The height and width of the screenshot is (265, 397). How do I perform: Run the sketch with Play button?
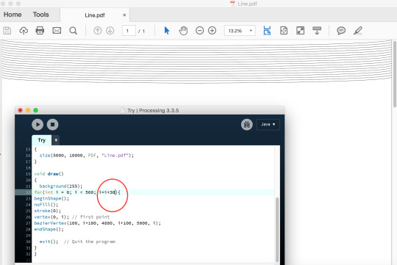(x=37, y=124)
